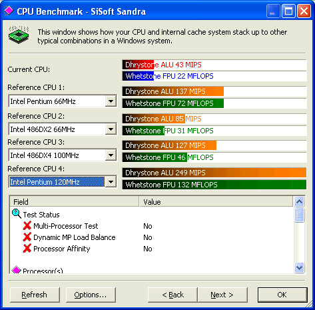Screen dimensions: 315x310
Task: Confirm with the OK button
Action: [x=282, y=295]
